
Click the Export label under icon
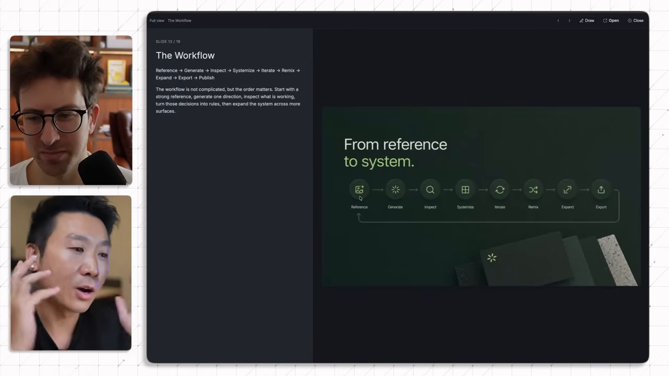click(x=601, y=207)
